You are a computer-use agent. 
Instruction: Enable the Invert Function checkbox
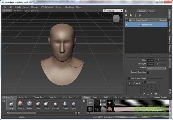tap(148, 72)
